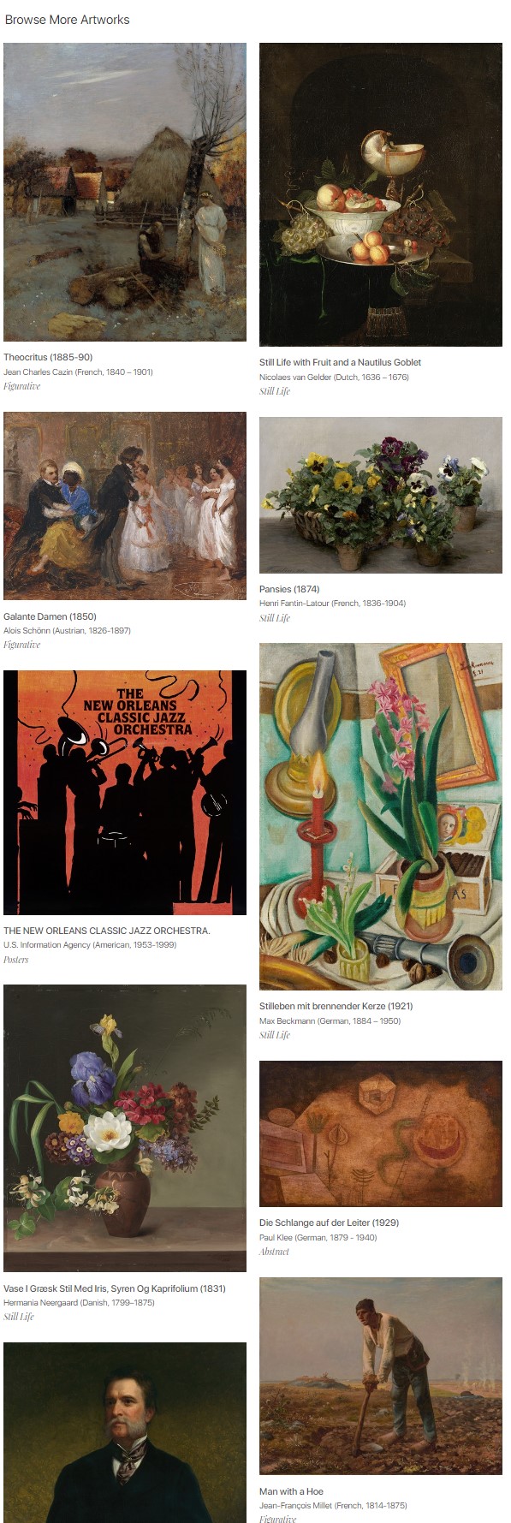Open Die Schlange auf der Leiter title
Screen dimensions: 511x1523
329,1223
